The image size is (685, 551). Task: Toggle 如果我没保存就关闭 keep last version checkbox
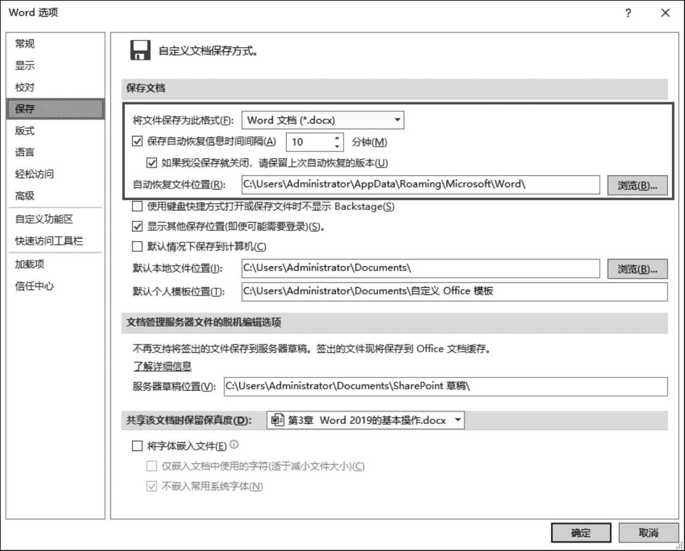tap(152, 163)
